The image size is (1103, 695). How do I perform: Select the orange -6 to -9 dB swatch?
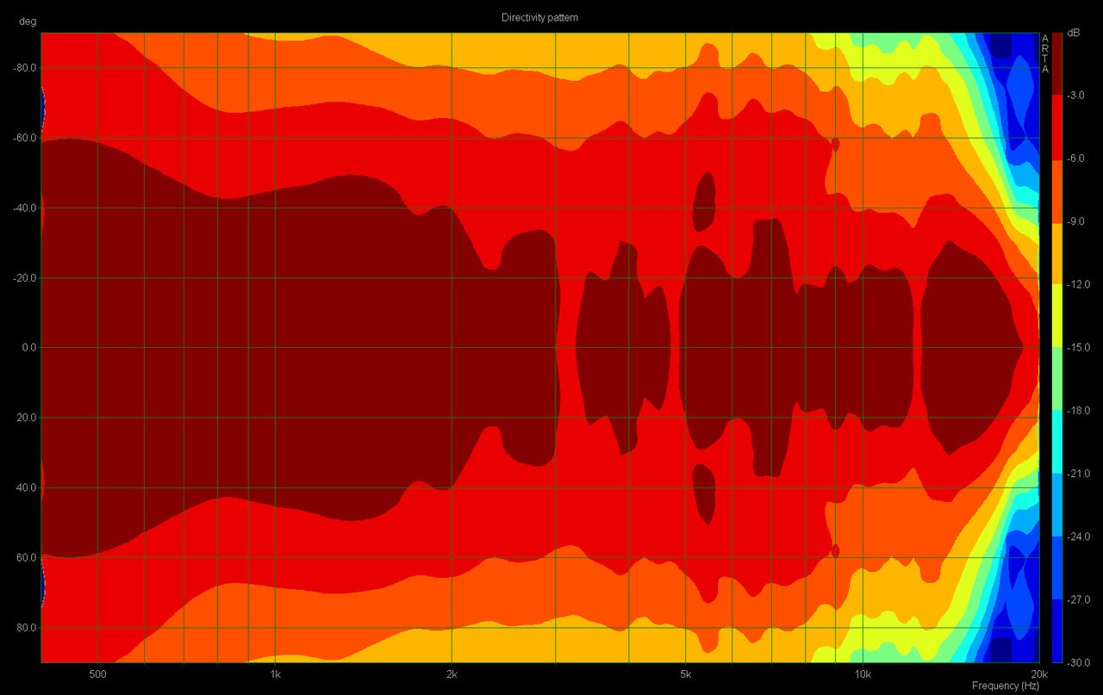coord(1057,191)
